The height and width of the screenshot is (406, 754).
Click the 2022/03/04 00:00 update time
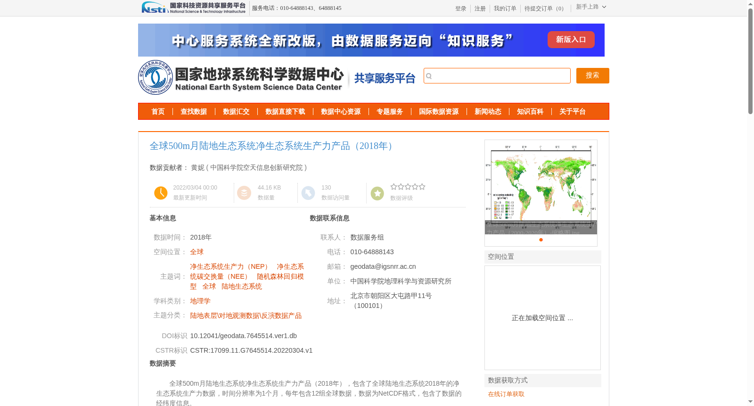tap(195, 188)
